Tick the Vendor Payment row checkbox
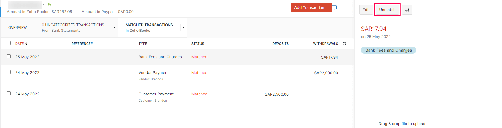The image size is (502, 128). pos(9,72)
